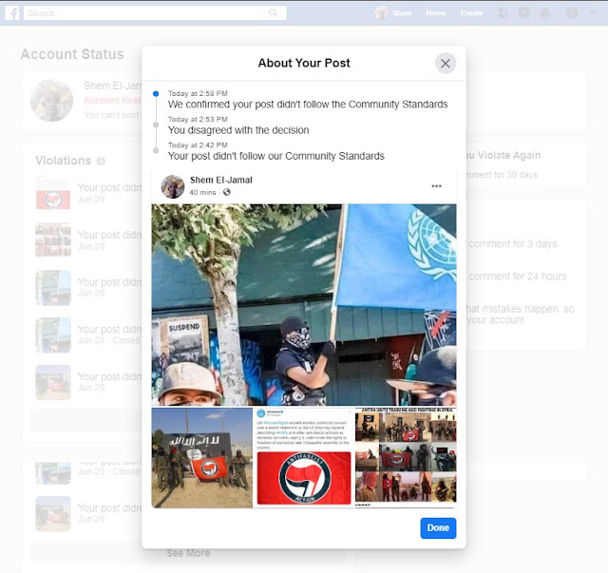This screenshot has height=573, width=608.
Task: Click the Done button
Action: click(438, 528)
